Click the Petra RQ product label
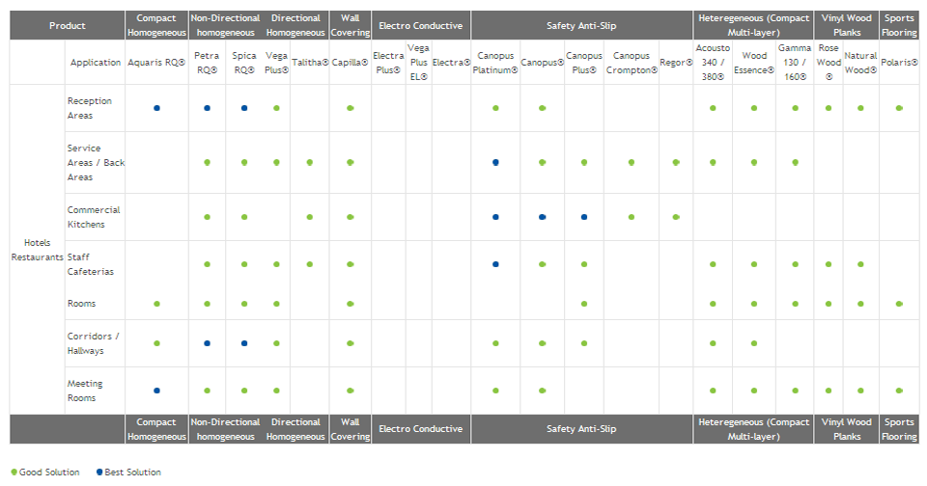Image resolution: width=927 pixels, height=486 pixels. tap(207, 63)
